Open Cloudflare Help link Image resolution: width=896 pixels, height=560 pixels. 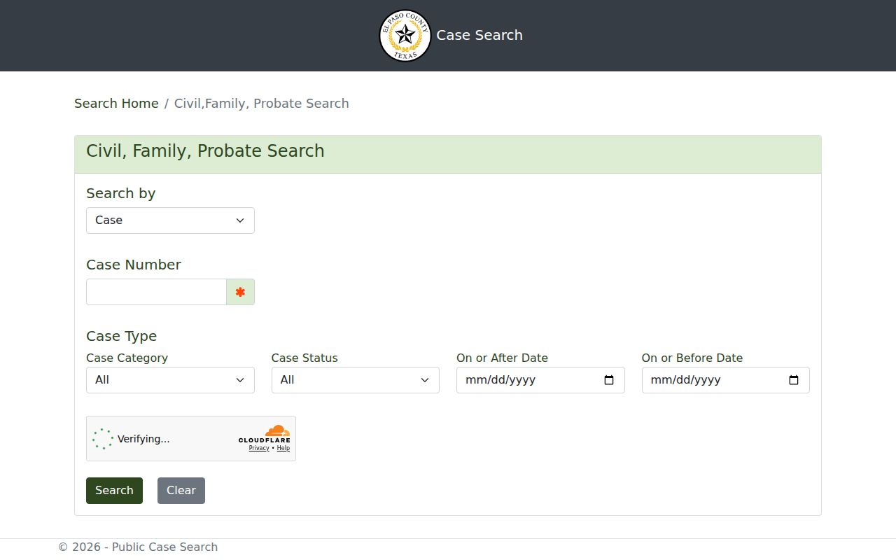[283, 448]
